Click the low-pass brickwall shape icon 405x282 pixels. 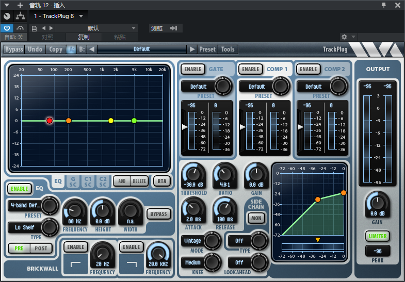click(x=132, y=264)
